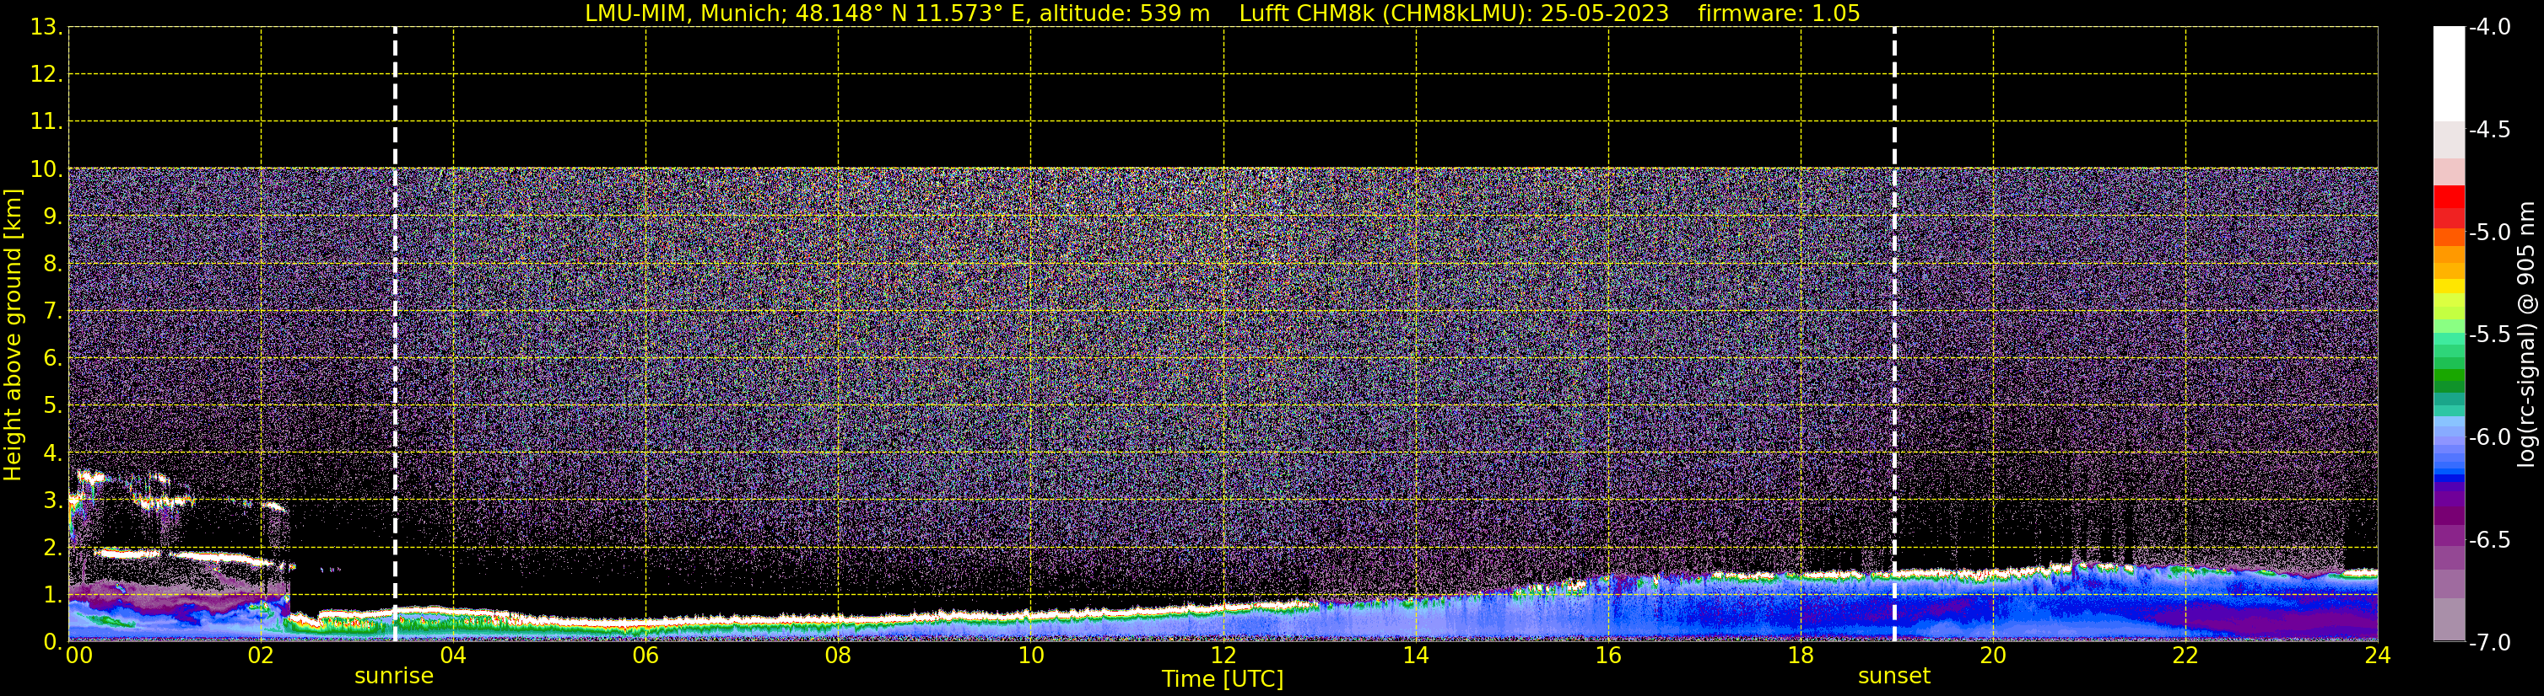Click the cloud layer near 2 km before 02 UTC
Image resolution: width=2544 pixels, height=696 pixels.
click(183, 556)
